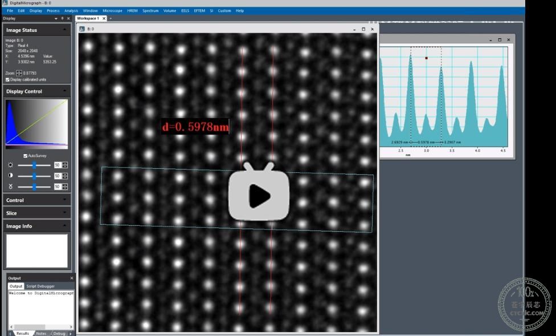The image size is (556, 336).
Task: Maximize the line profile window
Action: (500, 40)
